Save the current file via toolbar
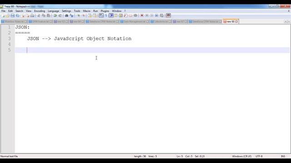 pos(12,16)
